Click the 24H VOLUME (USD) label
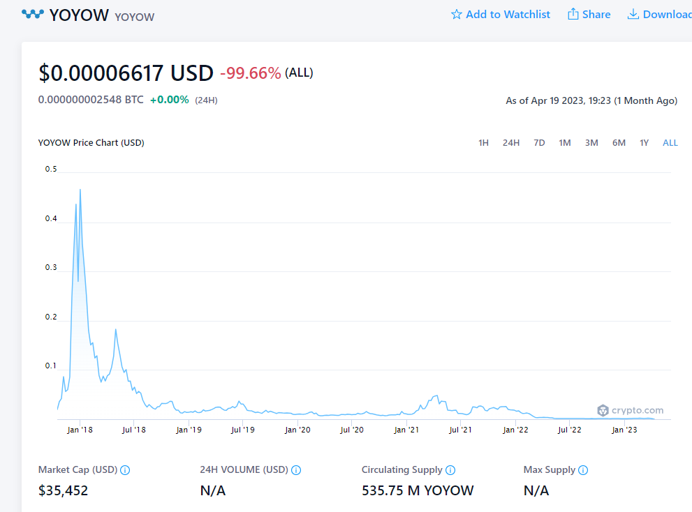 244,469
